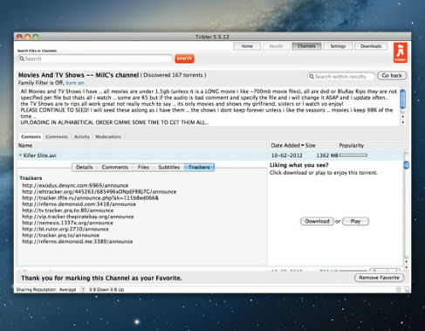This screenshot has width=425, height=331.
Task: Open the Results tab
Action: click(x=276, y=46)
